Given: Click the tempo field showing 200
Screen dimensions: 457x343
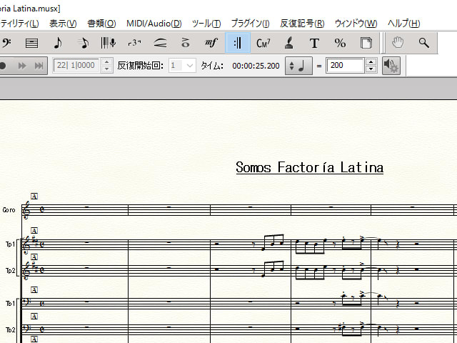Looking at the screenshot, I should click(x=345, y=65).
